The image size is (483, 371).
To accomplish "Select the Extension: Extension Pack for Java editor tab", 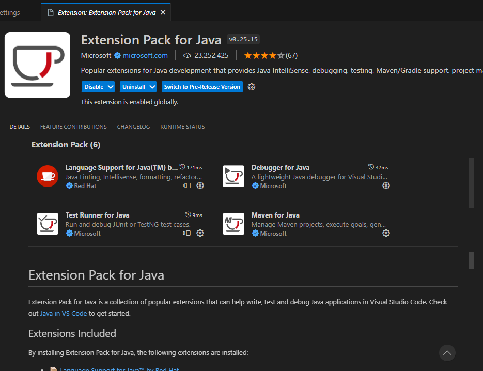I will 106,12.
